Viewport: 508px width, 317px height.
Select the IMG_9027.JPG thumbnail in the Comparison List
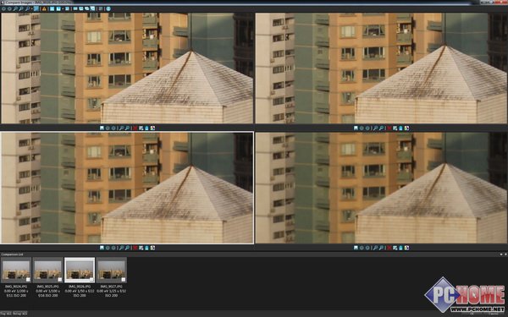tap(112, 270)
